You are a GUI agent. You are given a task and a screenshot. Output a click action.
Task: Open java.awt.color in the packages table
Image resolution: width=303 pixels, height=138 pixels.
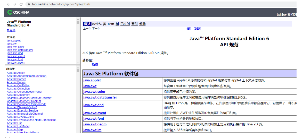click(x=94, y=92)
